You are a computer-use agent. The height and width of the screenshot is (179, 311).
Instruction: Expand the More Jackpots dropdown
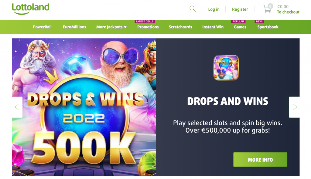click(111, 27)
